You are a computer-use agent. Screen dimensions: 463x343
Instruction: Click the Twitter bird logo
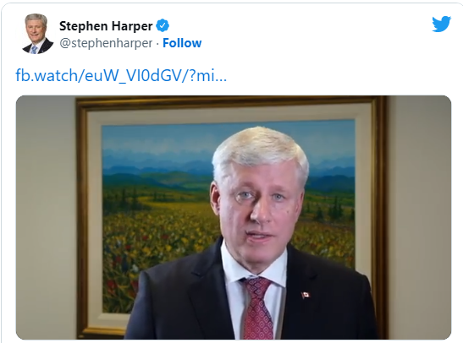[442, 24]
